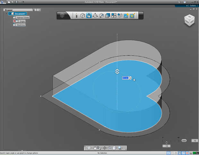Click the taper angle glyph near the value field
Viewport: 199px width, 155px height.
point(134,80)
